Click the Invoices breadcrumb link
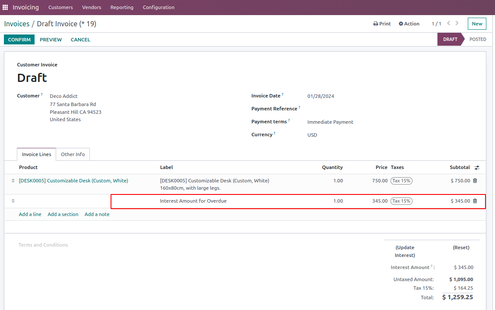This screenshot has width=495, height=310. [17, 24]
